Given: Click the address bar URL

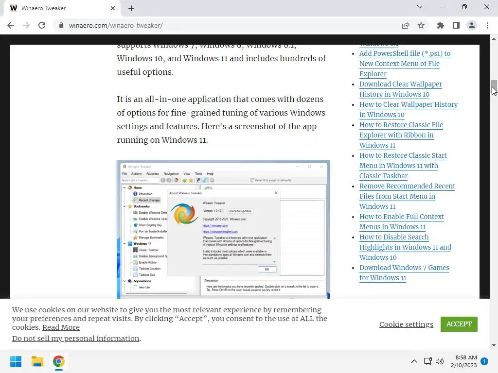Looking at the screenshot, I should pyautogui.click(x=116, y=25).
